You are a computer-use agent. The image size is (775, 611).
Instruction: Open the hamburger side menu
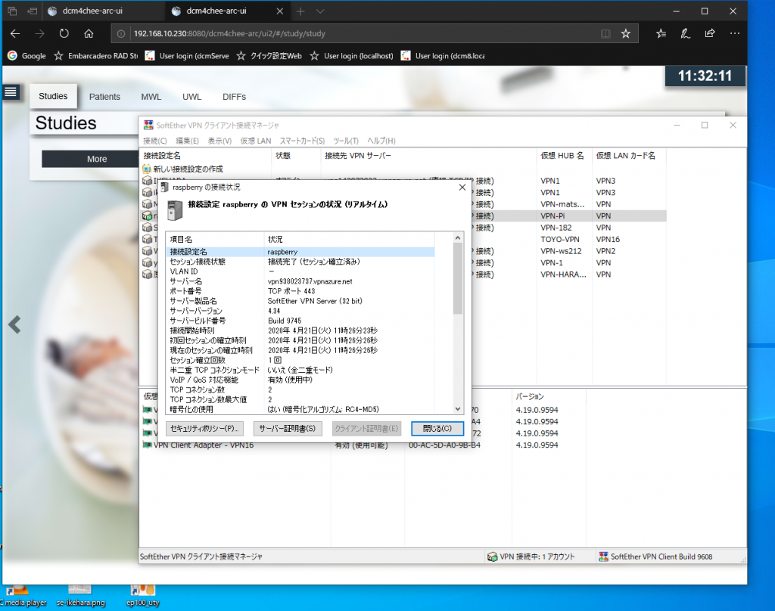11,91
